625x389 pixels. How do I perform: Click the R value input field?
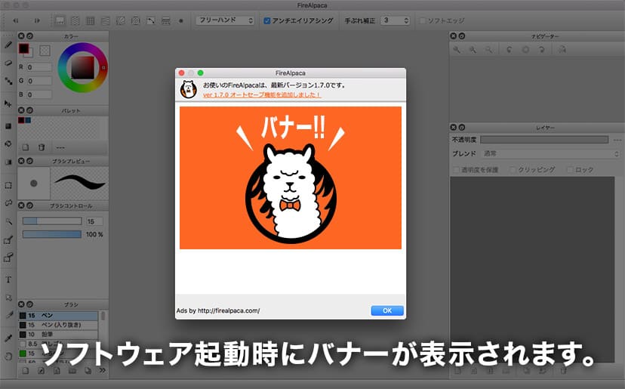coord(39,67)
